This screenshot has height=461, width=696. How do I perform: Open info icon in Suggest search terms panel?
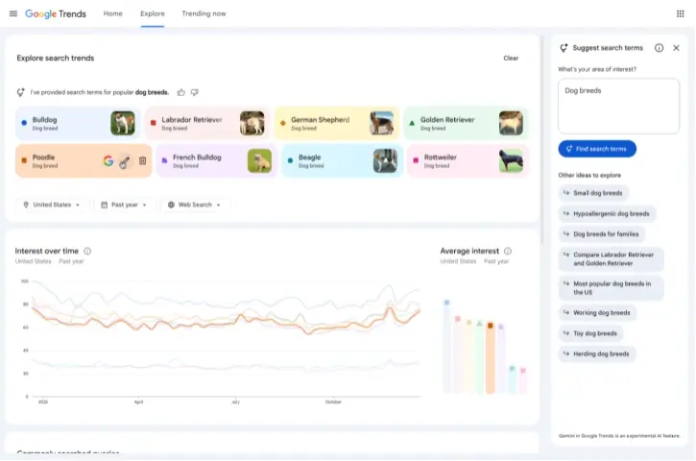coord(659,48)
